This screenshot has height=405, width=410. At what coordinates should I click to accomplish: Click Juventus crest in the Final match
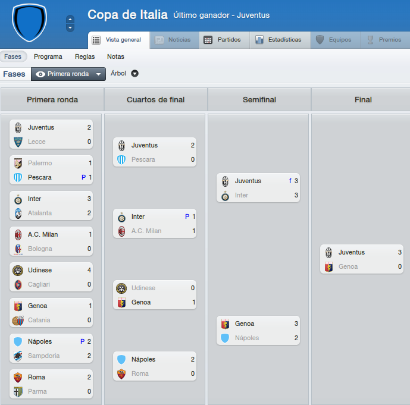click(x=328, y=252)
